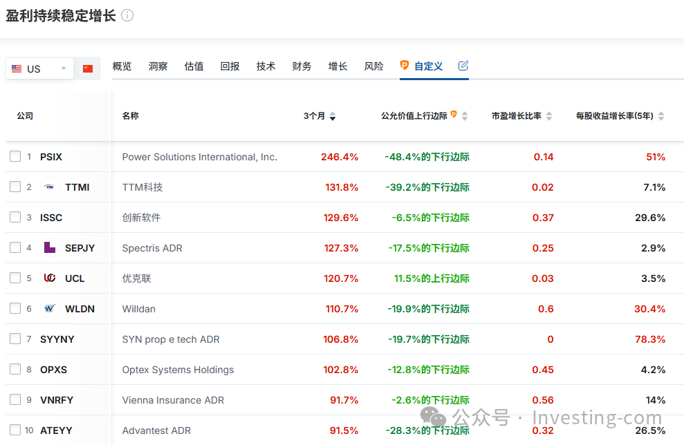Click the TTMI company logo
This screenshot has width=684, height=445.
point(50,187)
